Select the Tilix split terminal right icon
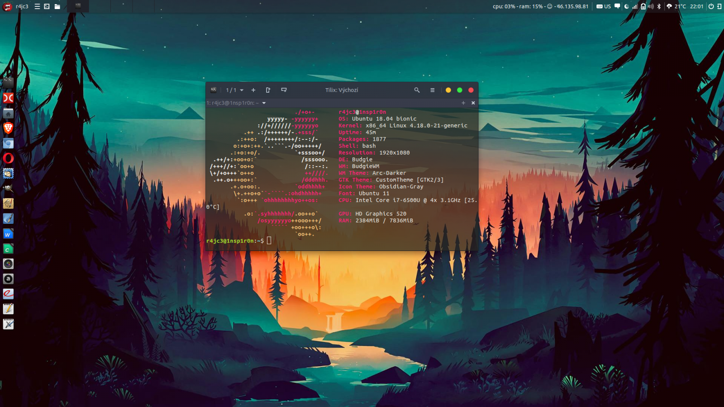This screenshot has width=724, height=407. tap(267, 90)
